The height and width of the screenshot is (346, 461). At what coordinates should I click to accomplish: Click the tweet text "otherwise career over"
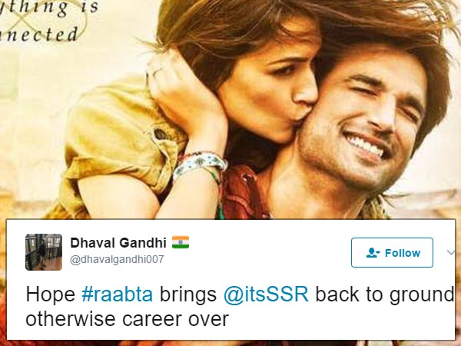[128, 319]
